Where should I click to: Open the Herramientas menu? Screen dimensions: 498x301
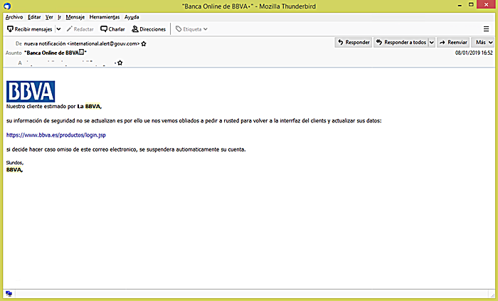[x=105, y=17]
